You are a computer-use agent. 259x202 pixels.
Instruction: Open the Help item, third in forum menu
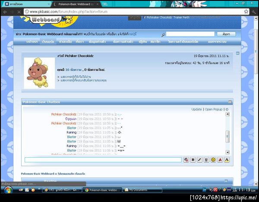(x=65, y=42)
